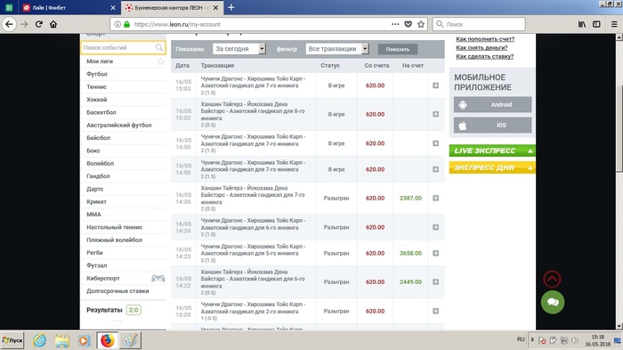Reload the current page
Image resolution: width=623 pixels, height=350 pixels.
tap(38, 24)
